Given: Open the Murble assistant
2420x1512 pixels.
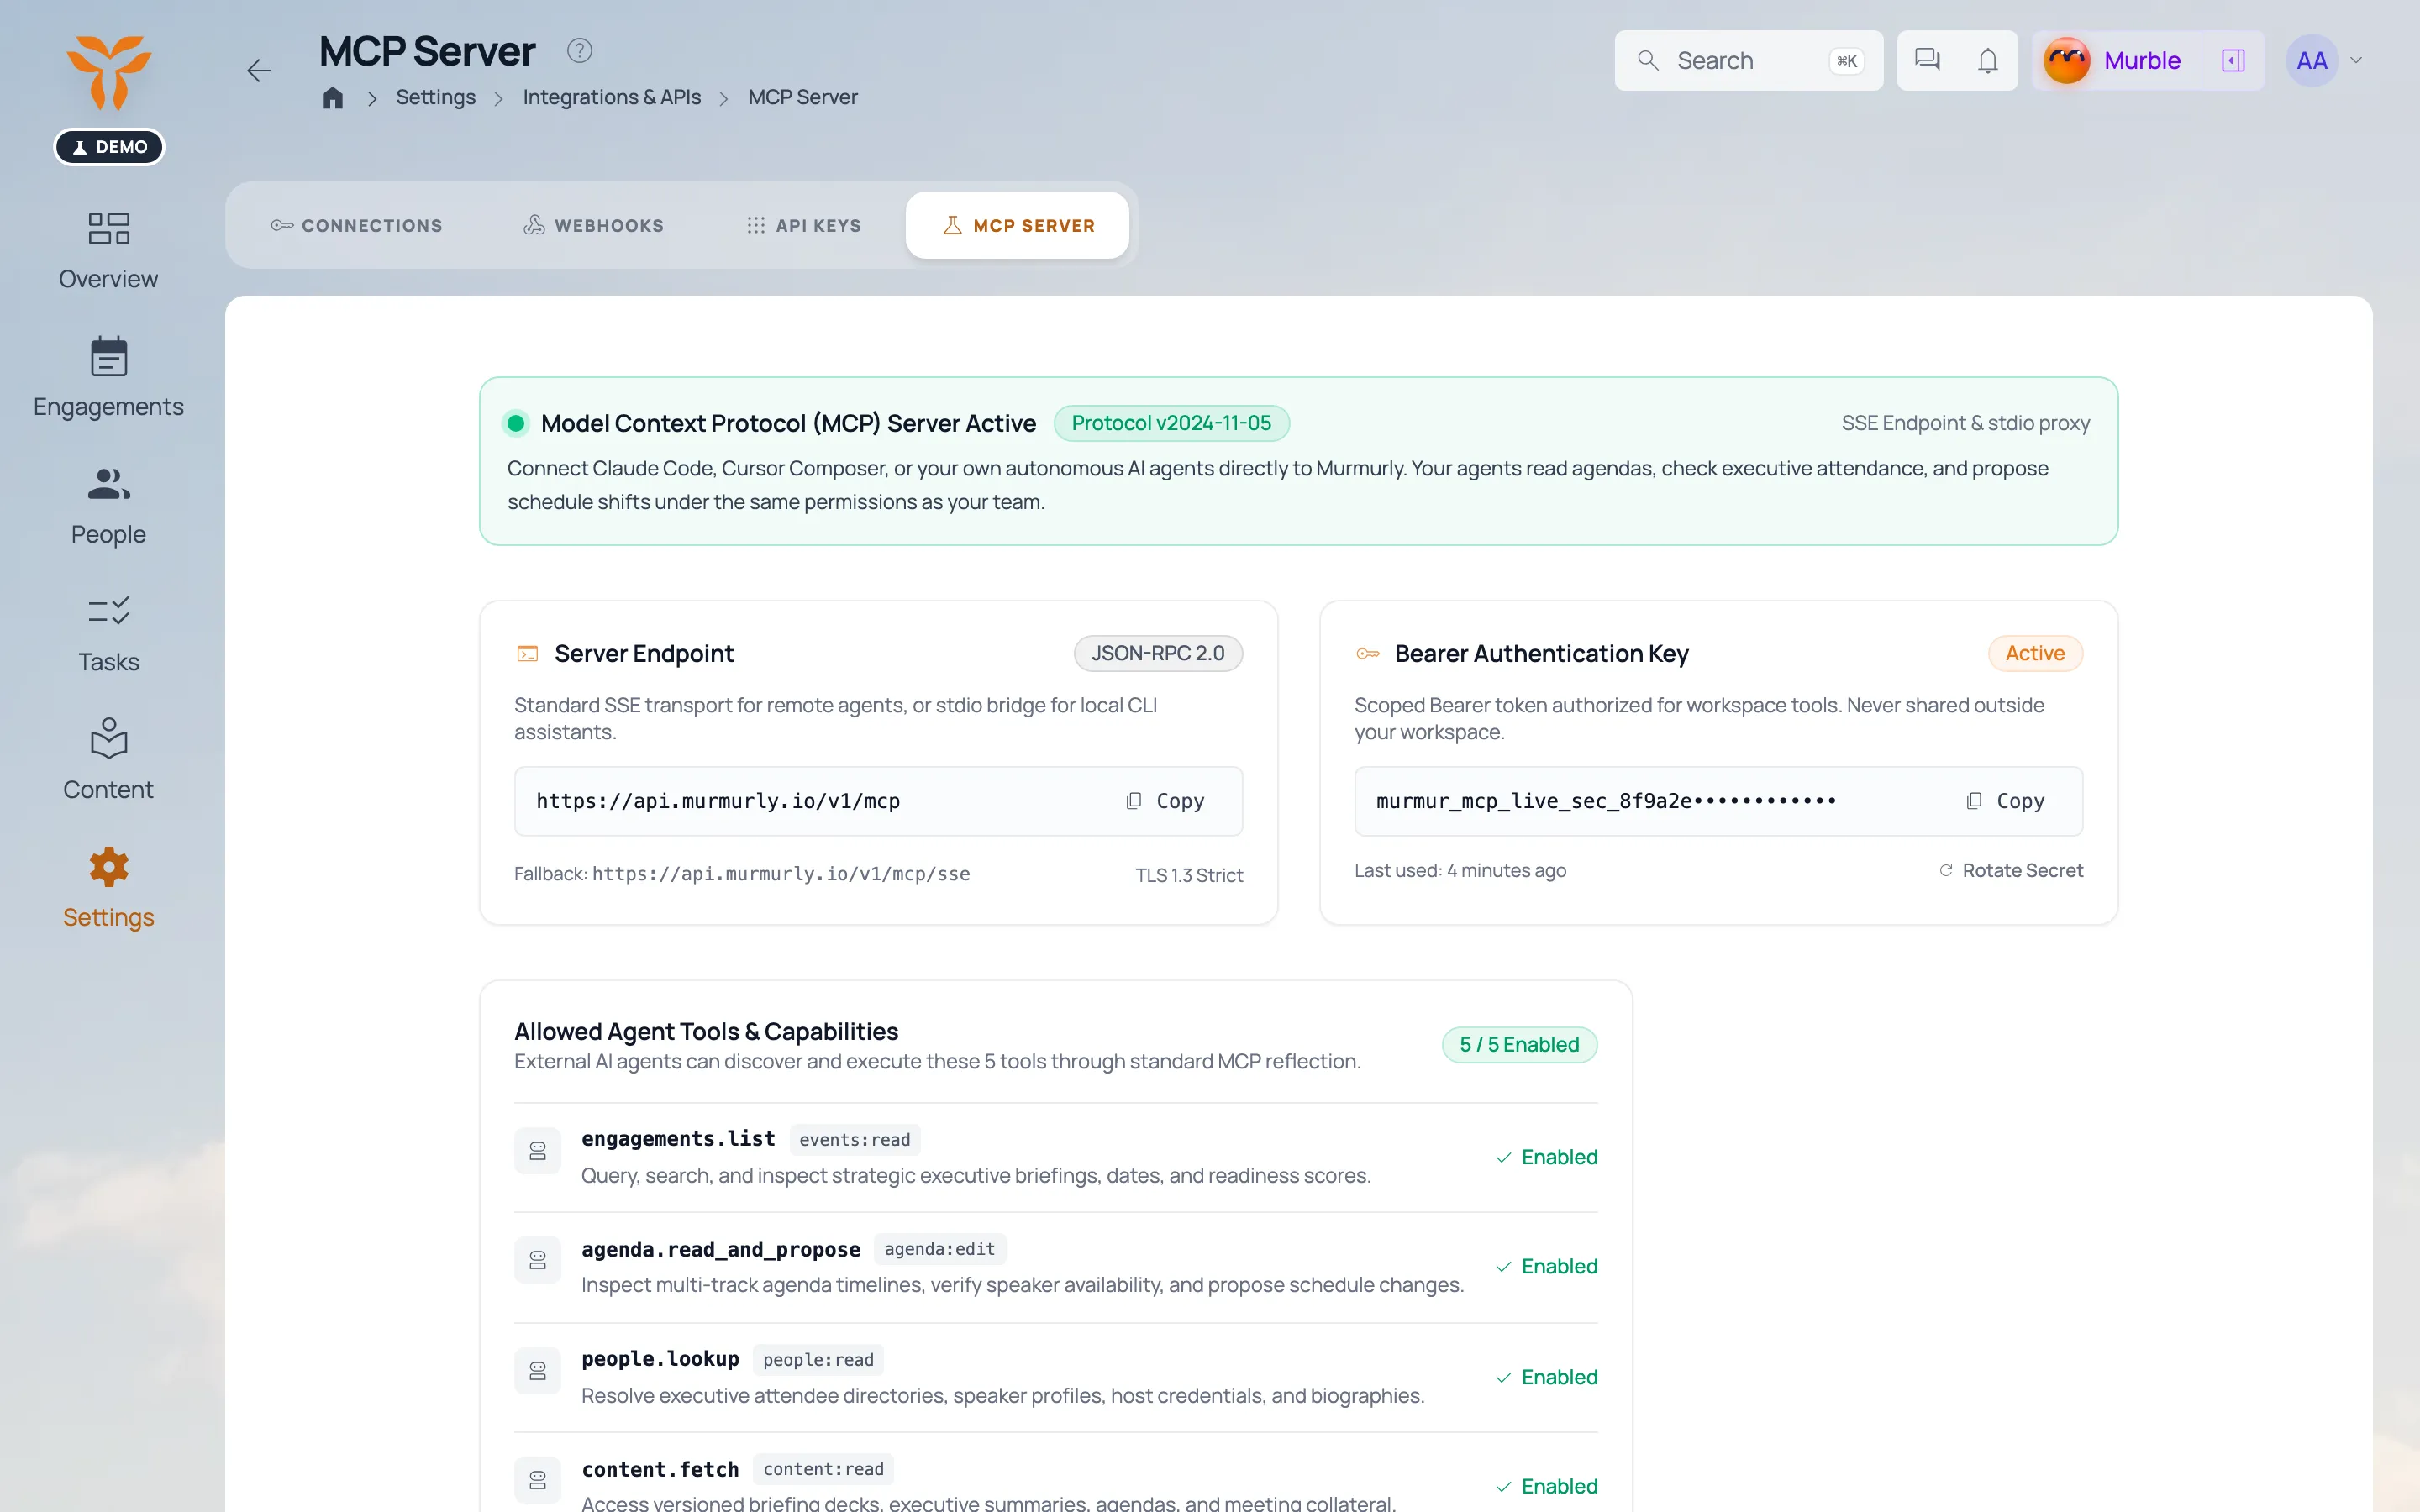Looking at the screenshot, I should [2114, 60].
